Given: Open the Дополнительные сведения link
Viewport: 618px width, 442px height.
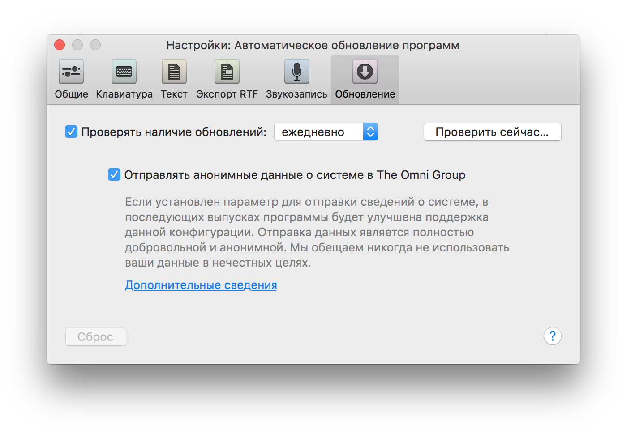Looking at the screenshot, I should [201, 285].
